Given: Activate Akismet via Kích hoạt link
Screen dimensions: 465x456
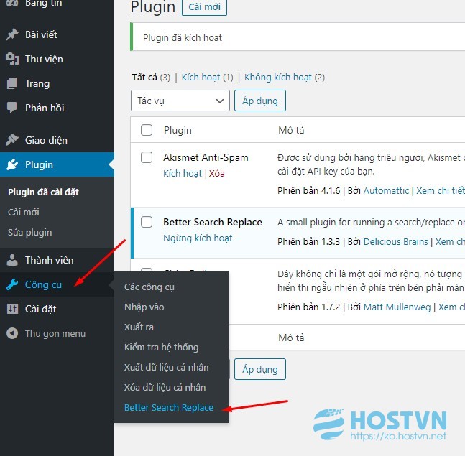Looking at the screenshot, I should (x=183, y=173).
